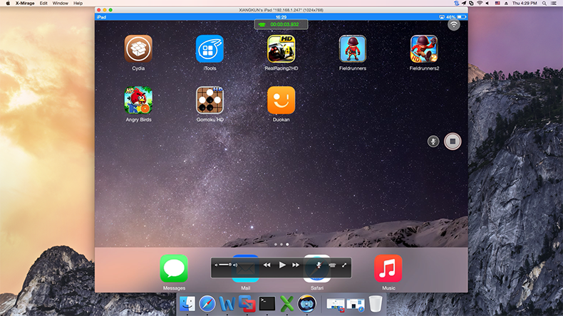Screen dimensions: 563x316
Task: Adjust the volume slider in control bar
Action: pyautogui.click(x=225, y=265)
